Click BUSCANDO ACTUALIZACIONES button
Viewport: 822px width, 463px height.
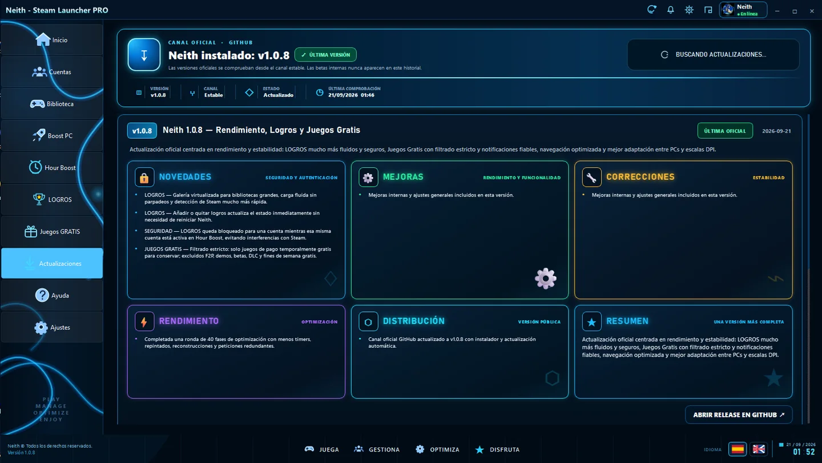[x=714, y=55]
